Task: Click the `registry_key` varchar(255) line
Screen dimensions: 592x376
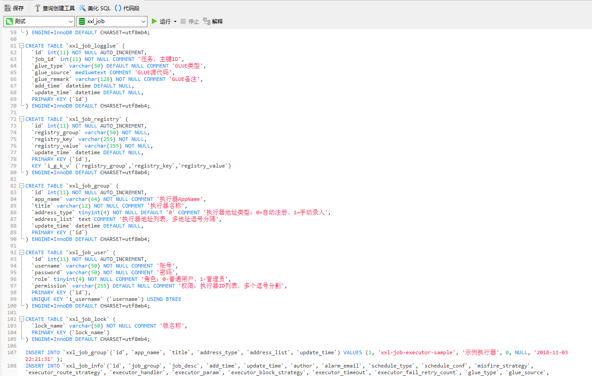Action: click(89, 139)
